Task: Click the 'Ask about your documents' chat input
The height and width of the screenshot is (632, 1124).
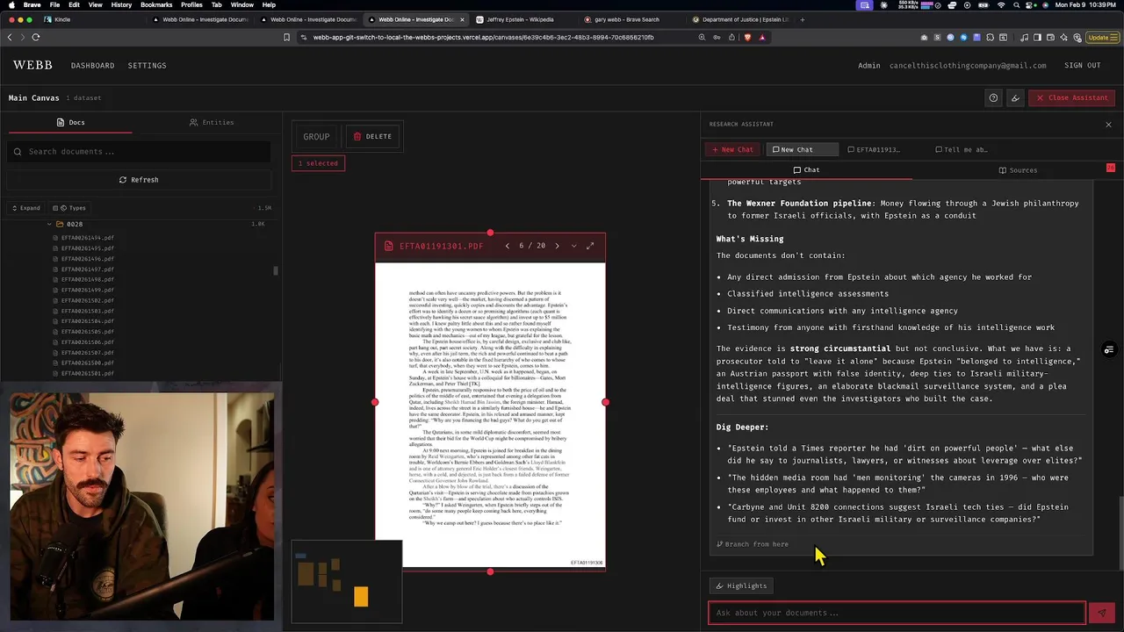Action: (x=897, y=613)
